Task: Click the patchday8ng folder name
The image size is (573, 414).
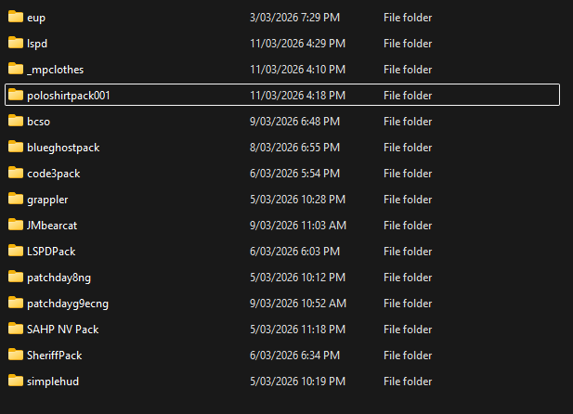Action: [x=60, y=278]
